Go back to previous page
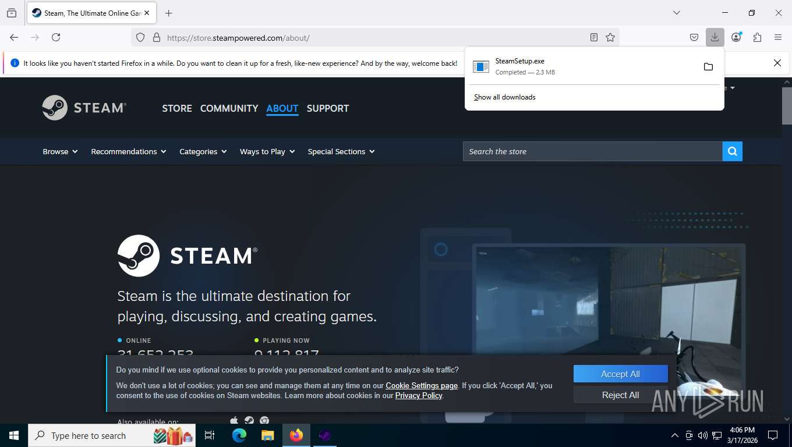This screenshot has height=447, width=792. tap(14, 37)
